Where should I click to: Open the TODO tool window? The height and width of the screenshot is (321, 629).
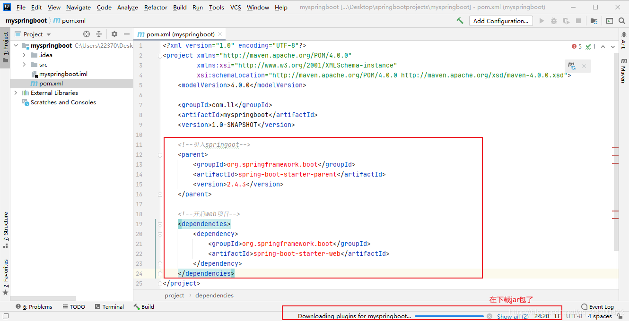(74, 307)
